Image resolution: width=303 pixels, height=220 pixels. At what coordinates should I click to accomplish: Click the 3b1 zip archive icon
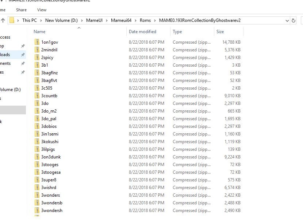pyautogui.click(x=37, y=65)
